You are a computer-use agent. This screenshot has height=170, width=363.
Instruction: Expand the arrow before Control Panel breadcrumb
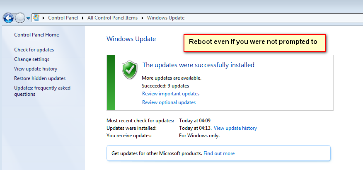pos(44,18)
